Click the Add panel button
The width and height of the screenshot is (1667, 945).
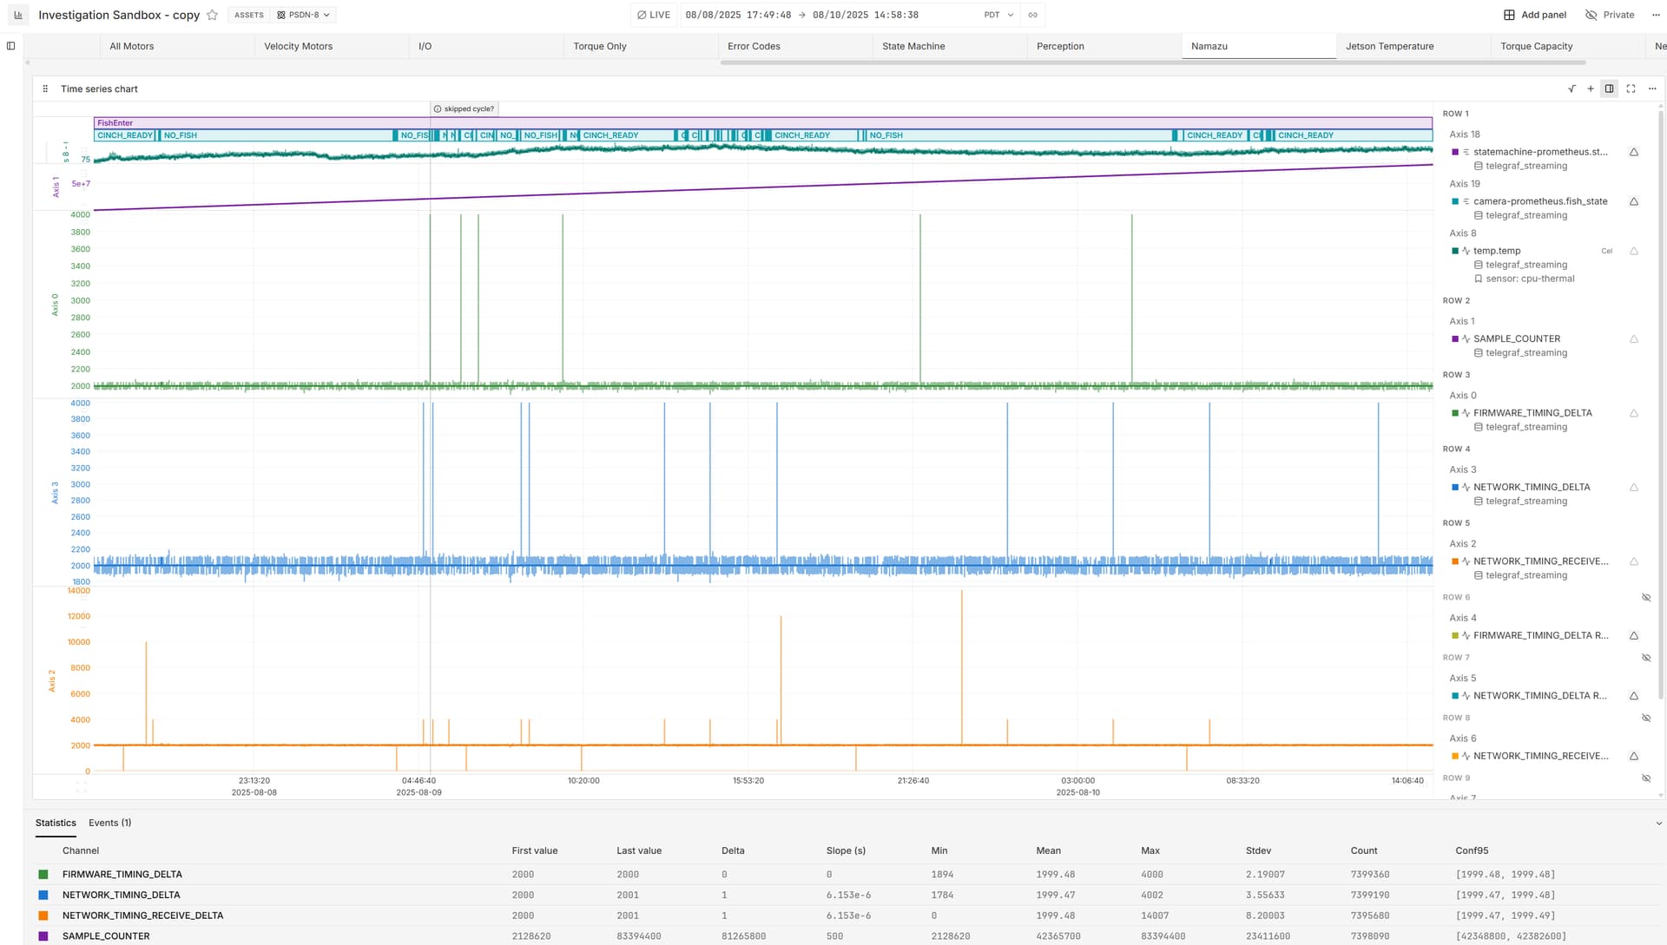1534,15
